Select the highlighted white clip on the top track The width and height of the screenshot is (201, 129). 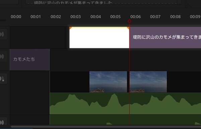pos(99,37)
